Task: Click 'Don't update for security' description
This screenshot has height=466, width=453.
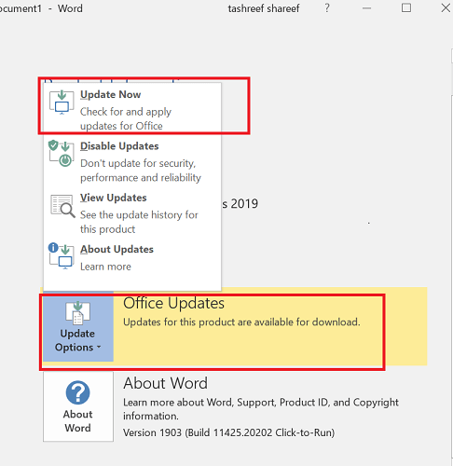Action: click(141, 171)
